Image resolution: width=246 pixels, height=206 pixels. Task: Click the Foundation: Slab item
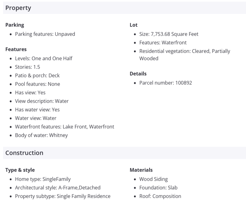coord(158,188)
